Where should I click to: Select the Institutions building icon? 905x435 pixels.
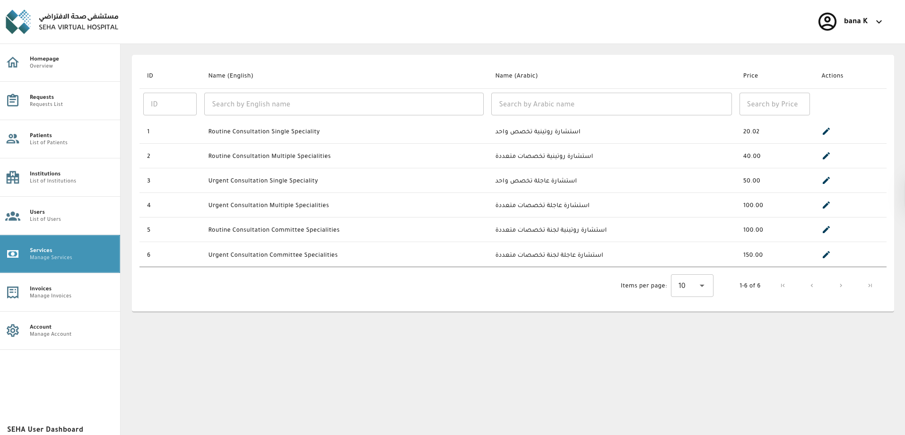[x=12, y=177]
